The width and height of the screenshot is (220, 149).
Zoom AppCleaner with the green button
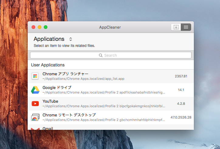[46, 27]
